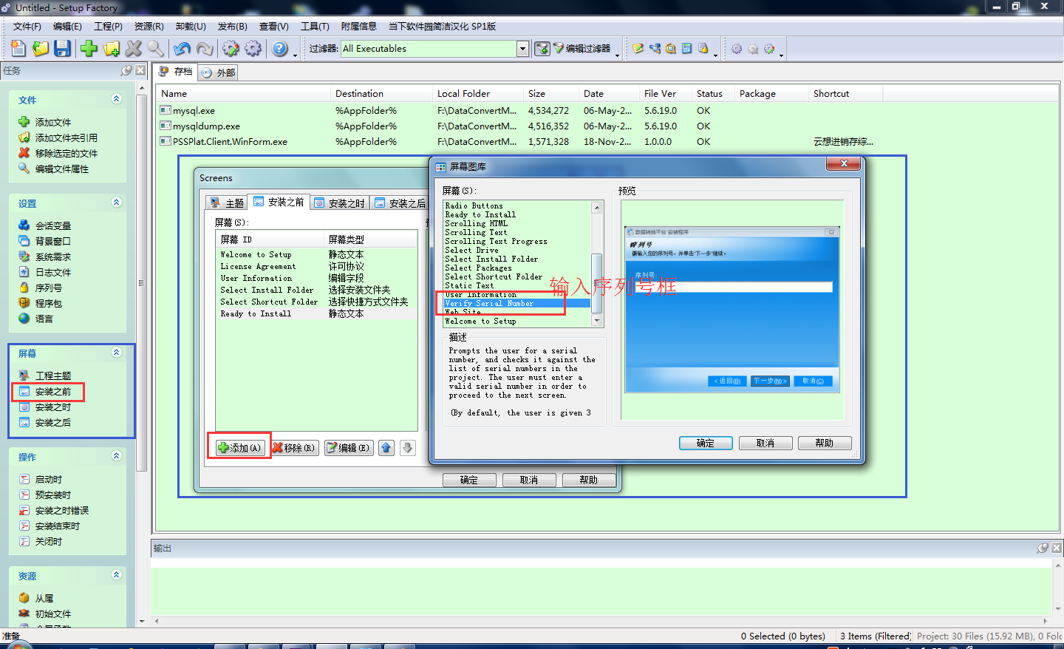Click the red X remove files toolbar icon
Image resolution: width=1064 pixels, height=649 pixels.
(134, 49)
